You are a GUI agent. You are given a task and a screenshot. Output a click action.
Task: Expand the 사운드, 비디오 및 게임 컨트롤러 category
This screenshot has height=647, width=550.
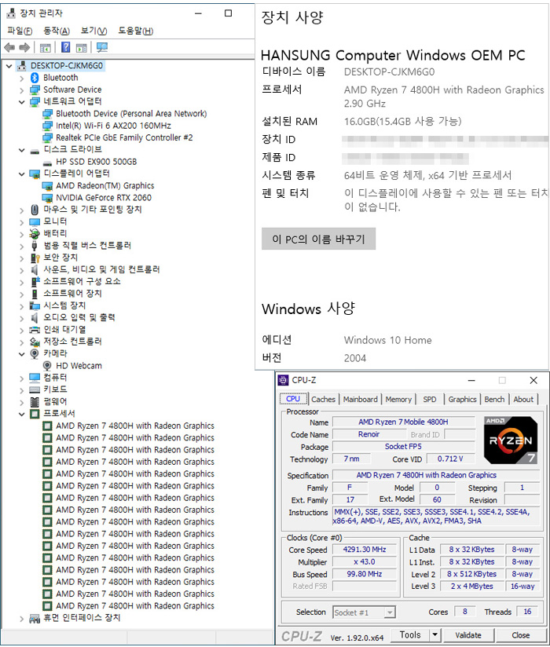[x=22, y=271]
